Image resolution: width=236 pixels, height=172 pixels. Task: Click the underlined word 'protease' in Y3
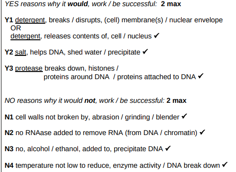pyautogui.click(x=29, y=69)
